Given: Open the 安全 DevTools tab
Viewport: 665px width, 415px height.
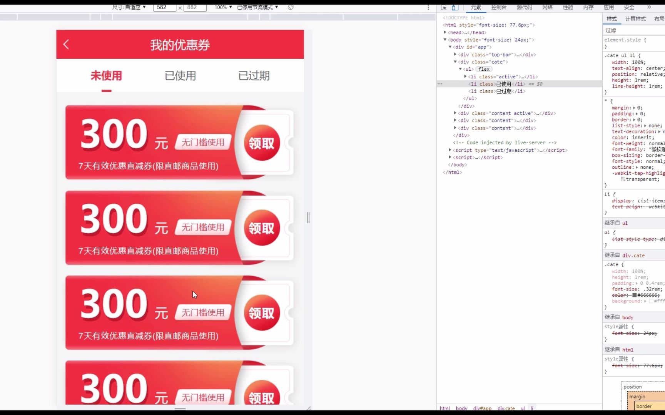Looking at the screenshot, I should 629,7.
